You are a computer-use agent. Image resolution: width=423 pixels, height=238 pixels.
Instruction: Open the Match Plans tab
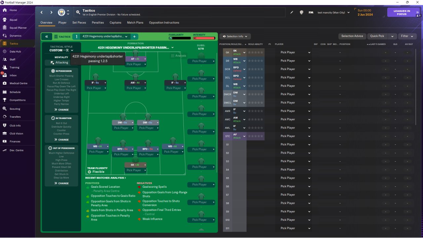135,22
